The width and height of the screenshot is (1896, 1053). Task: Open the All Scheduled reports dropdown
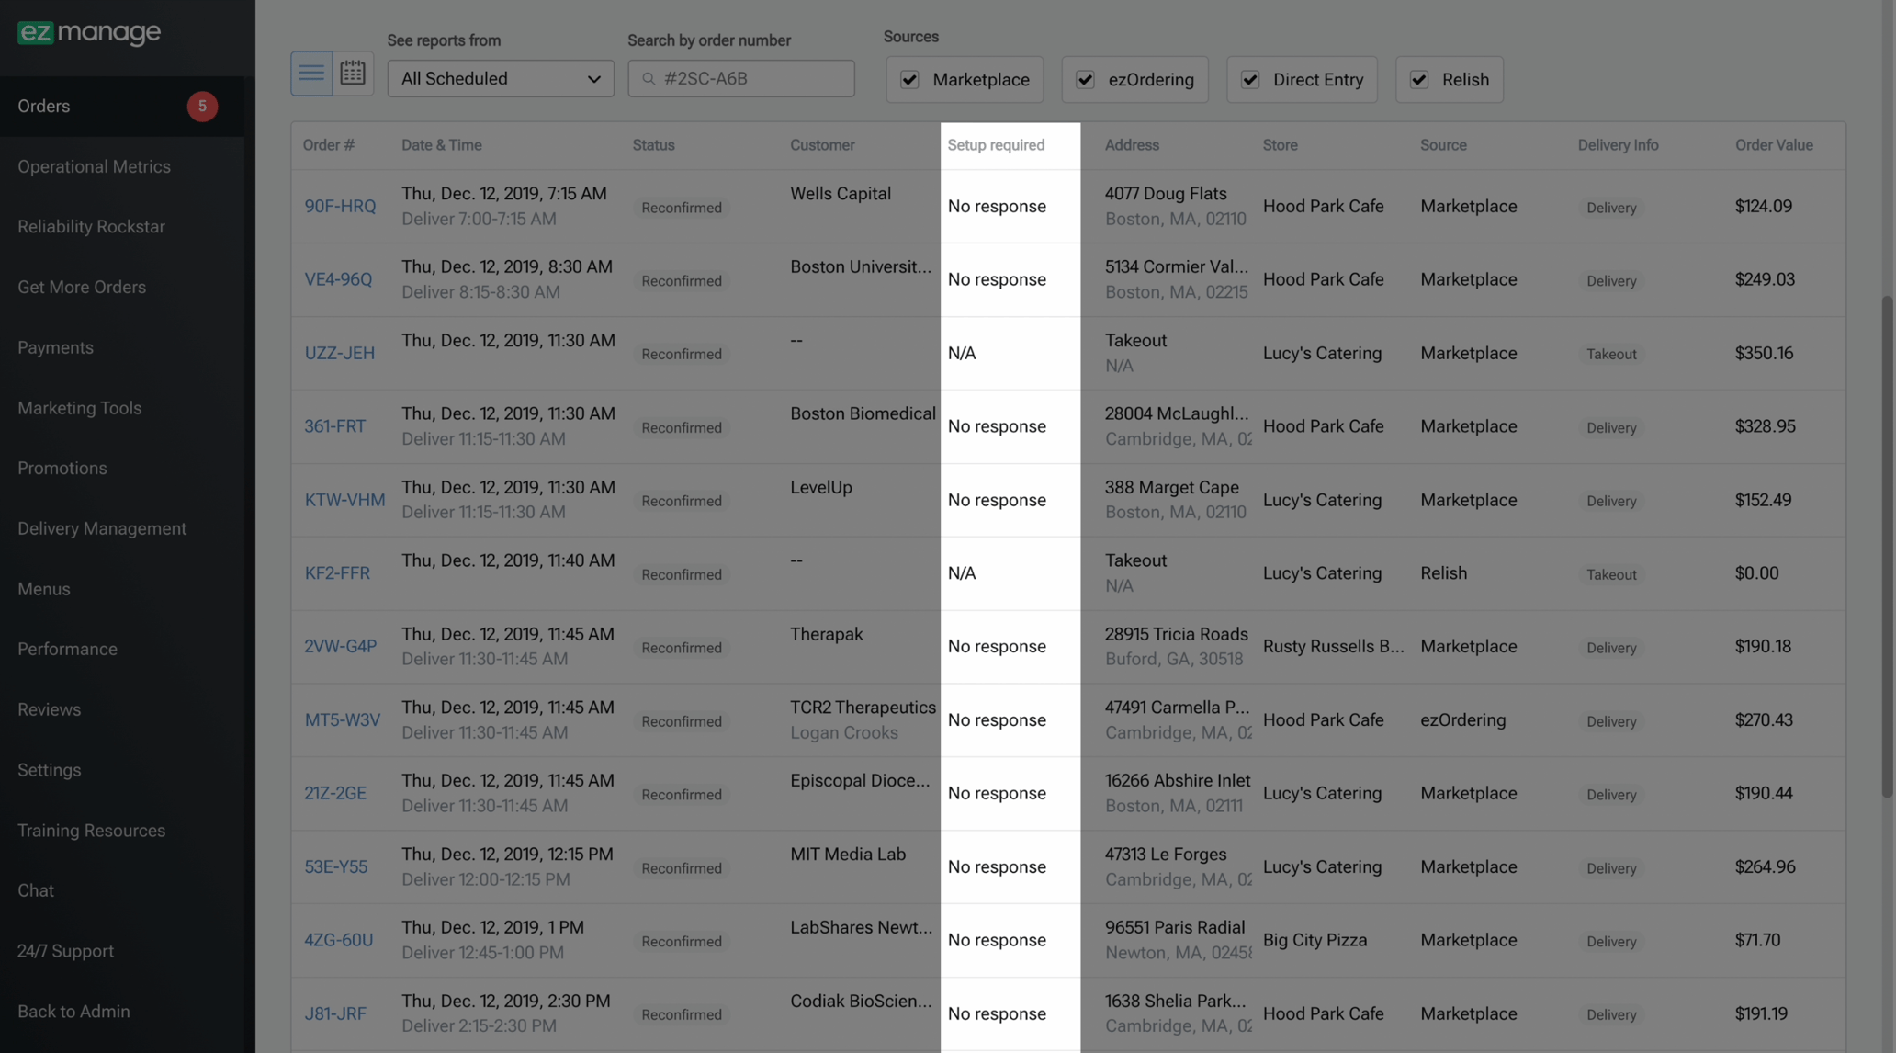click(x=501, y=79)
